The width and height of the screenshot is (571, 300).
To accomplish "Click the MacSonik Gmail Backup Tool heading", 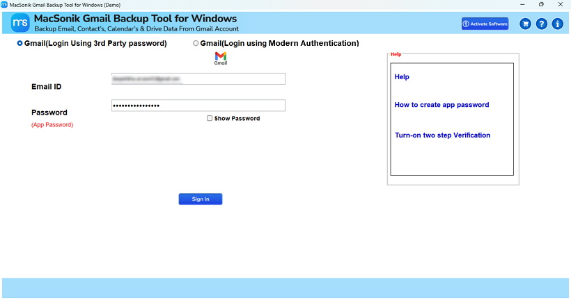I will pos(136,19).
